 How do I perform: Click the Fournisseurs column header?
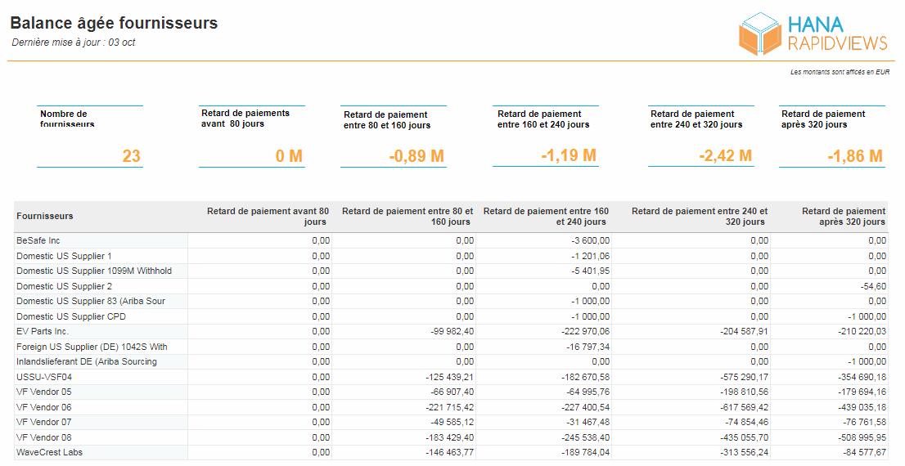(x=45, y=216)
